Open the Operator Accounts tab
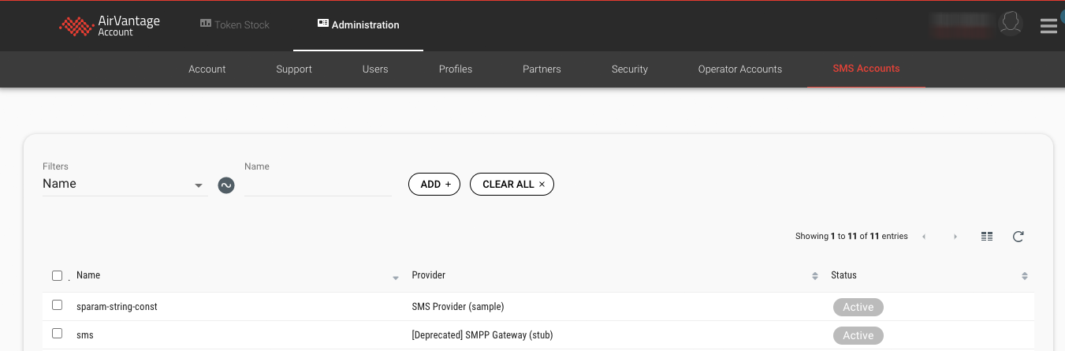 [x=739, y=69]
